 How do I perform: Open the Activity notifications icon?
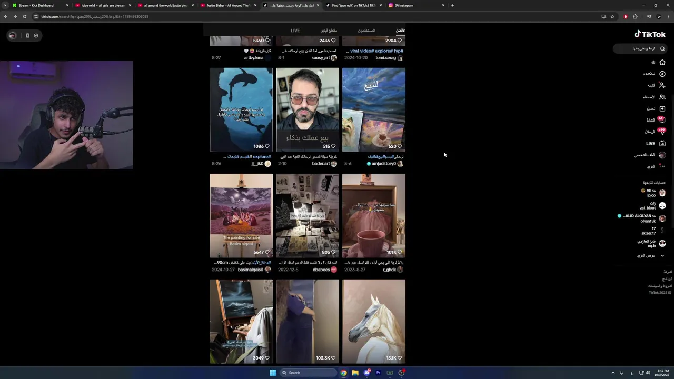[662, 120]
